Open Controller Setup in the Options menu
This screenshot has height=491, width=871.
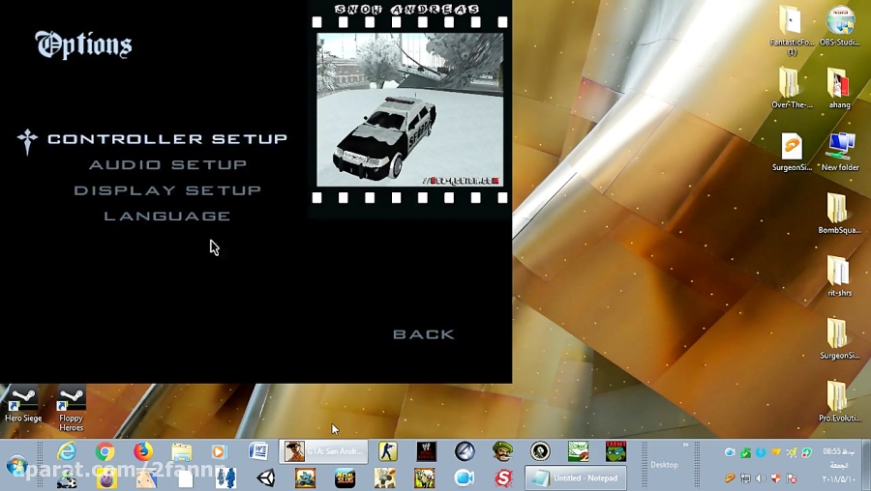[167, 139]
